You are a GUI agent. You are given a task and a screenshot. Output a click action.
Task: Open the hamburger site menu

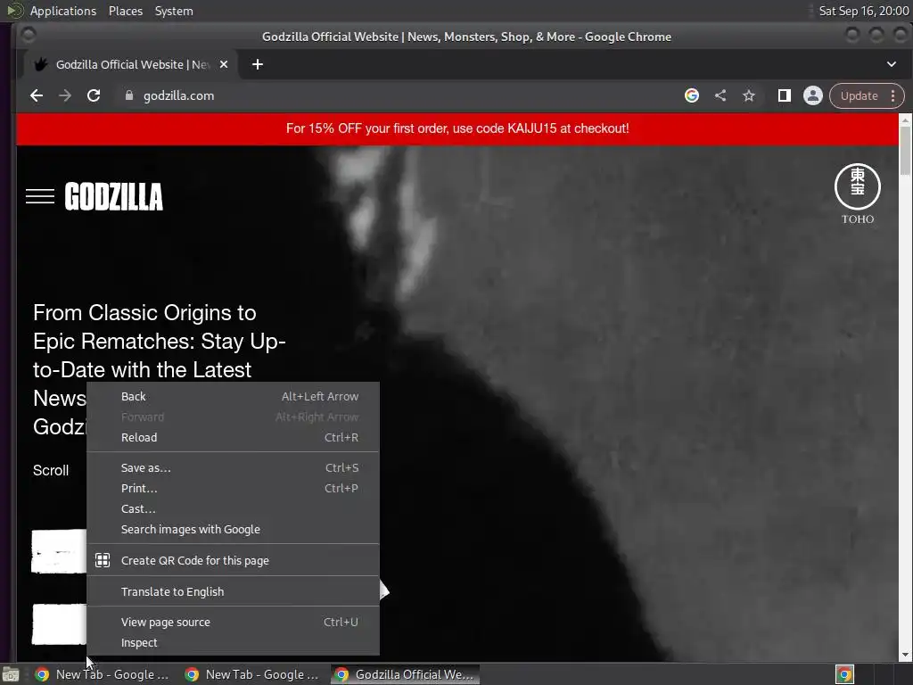tap(40, 196)
